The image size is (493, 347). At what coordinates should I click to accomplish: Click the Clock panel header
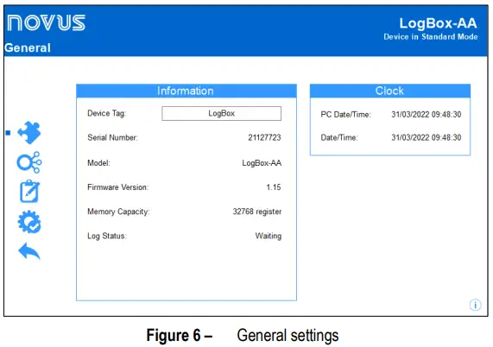(x=390, y=91)
